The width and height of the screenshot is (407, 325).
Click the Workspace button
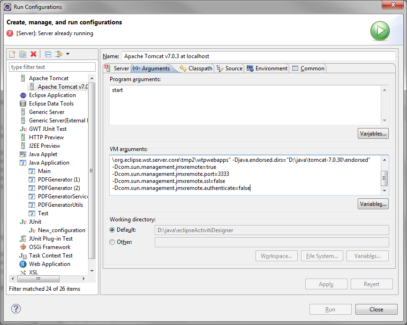coord(277,256)
